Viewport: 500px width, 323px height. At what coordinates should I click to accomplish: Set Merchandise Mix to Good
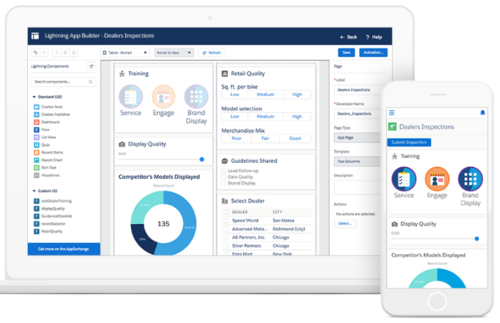point(295,139)
